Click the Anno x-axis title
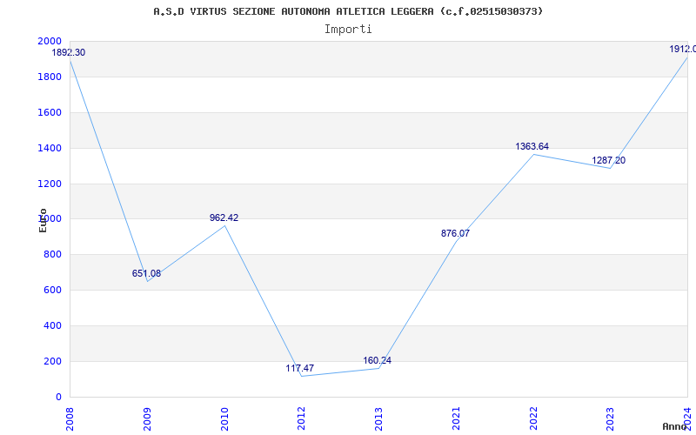The width and height of the screenshot is (696, 435). [675, 426]
